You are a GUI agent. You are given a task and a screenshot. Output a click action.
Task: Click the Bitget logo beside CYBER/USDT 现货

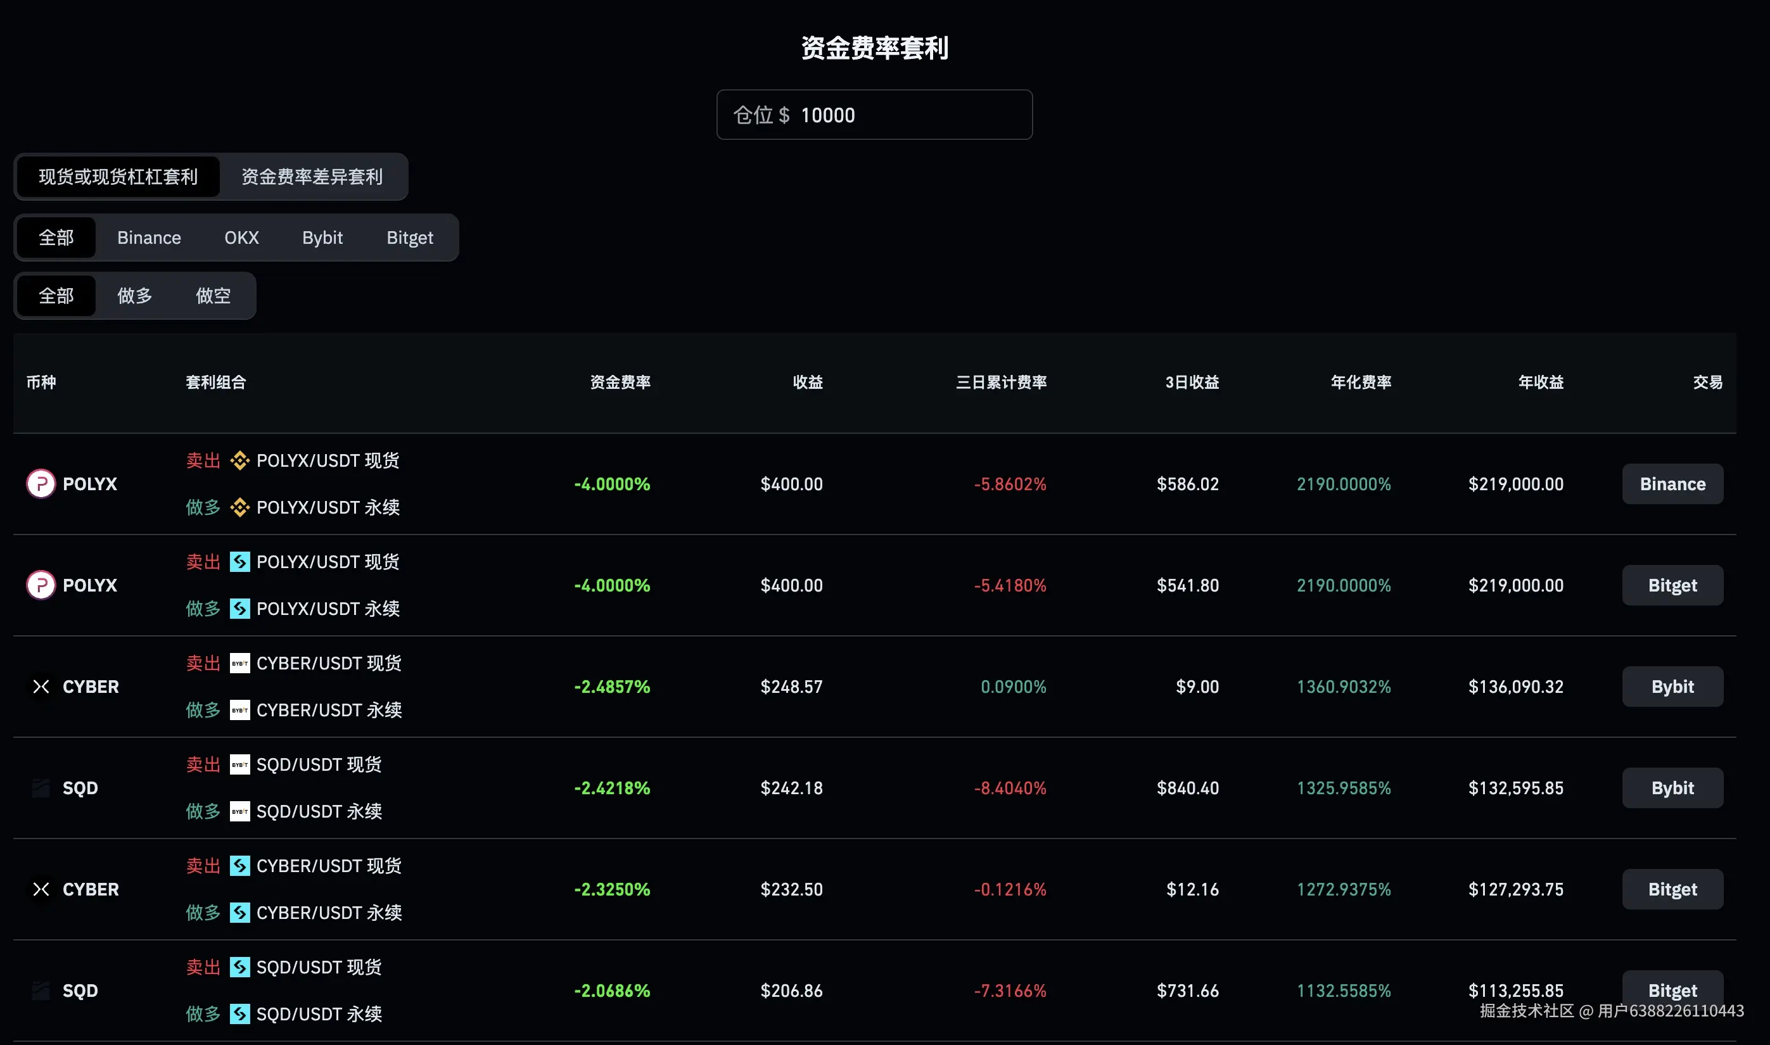click(x=240, y=866)
